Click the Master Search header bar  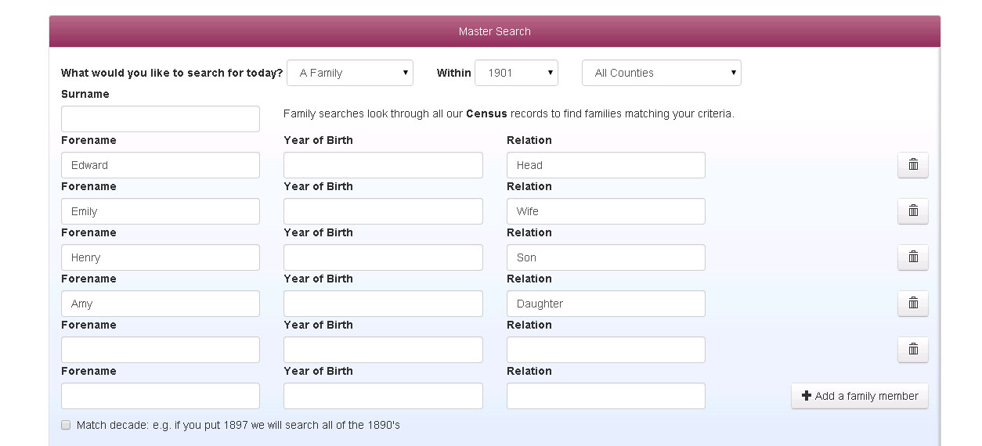[x=495, y=31]
